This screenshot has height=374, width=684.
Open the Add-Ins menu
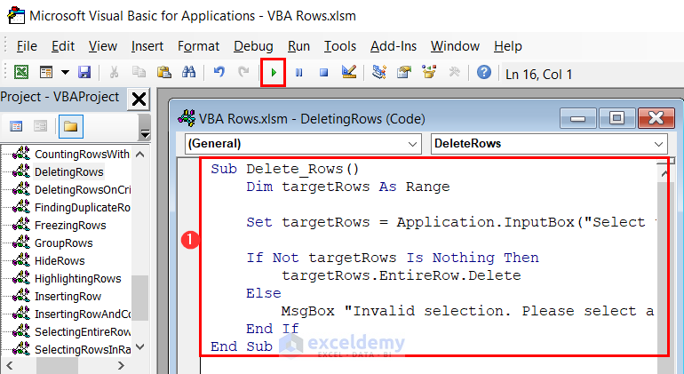point(394,46)
